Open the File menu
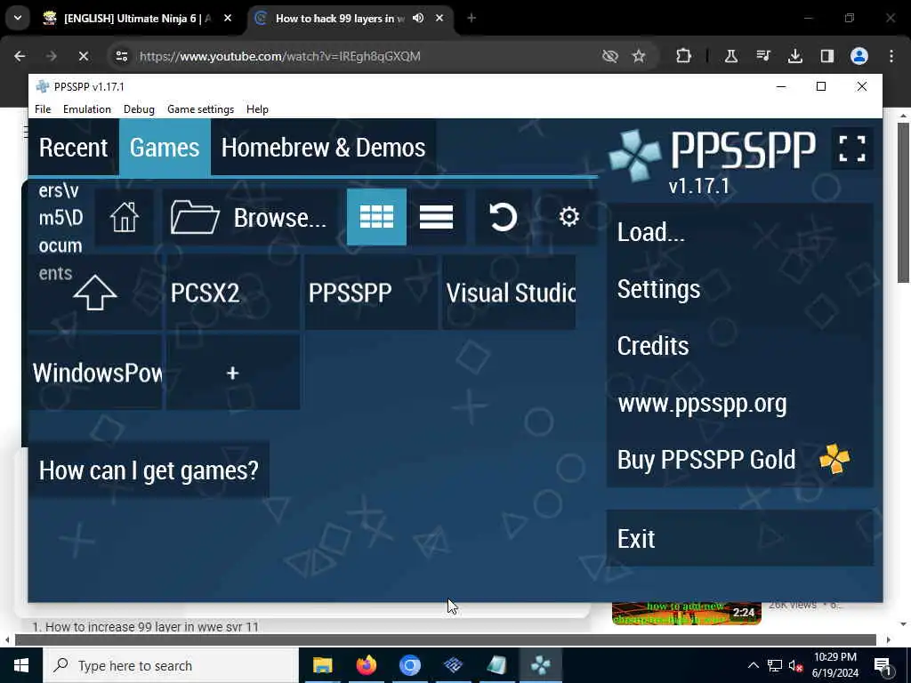Image resolution: width=911 pixels, height=683 pixels. coord(43,109)
